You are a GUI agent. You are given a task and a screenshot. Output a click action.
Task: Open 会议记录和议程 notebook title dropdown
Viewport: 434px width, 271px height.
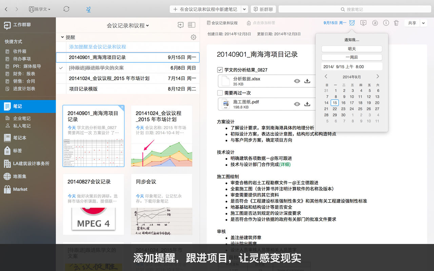click(x=128, y=25)
